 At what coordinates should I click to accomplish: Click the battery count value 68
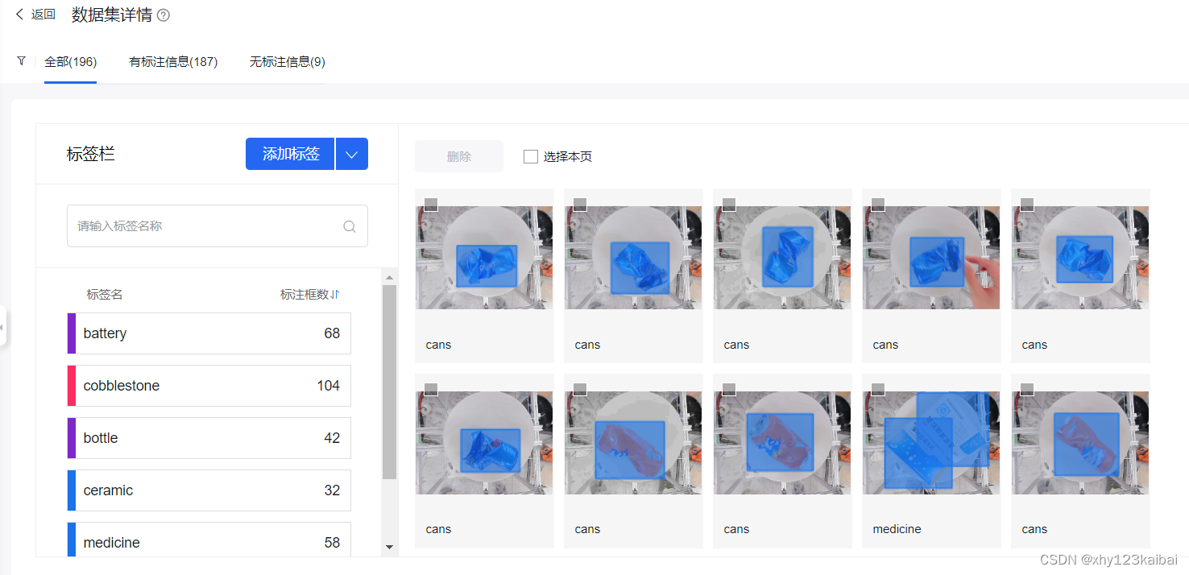coord(332,333)
